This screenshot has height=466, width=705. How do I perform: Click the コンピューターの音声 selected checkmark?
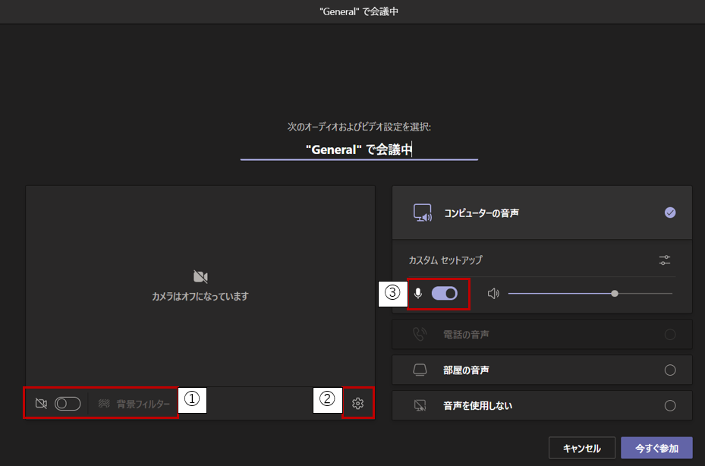(x=669, y=213)
